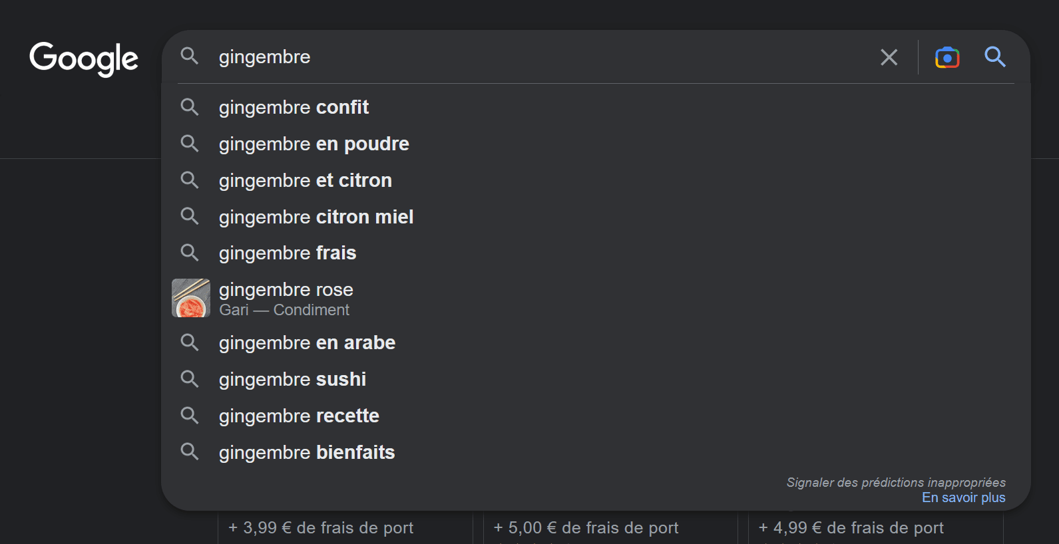Click magnifier icon beside gingembre sushi

coord(190,379)
